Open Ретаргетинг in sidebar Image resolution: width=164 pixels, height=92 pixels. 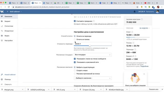[9, 31]
